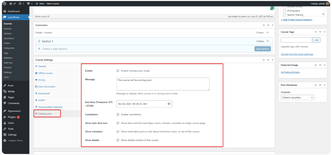
Task: Click Set featured image link
Action: coord(290,72)
